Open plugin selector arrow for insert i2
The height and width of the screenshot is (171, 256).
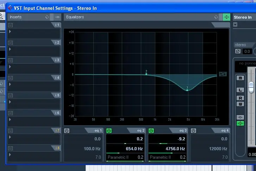[x=10, y=49]
